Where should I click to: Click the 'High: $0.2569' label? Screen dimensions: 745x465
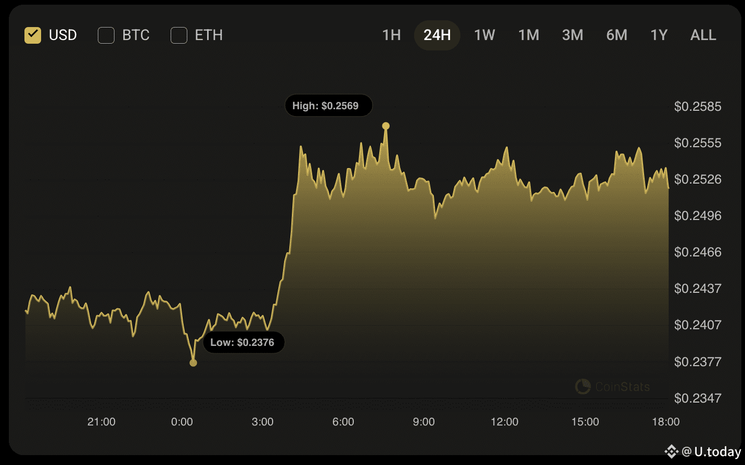[x=329, y=106]
